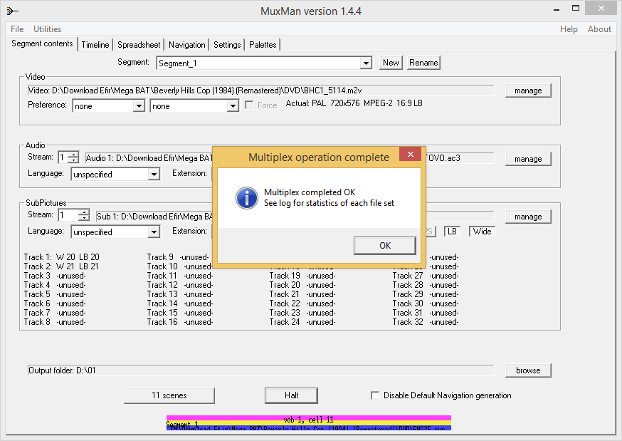622x441 pixels.
Task: Switch to the Spreadsheet tab
Action: [139, 45]
